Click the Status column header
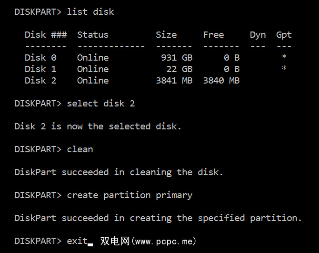 click(93, 34)
